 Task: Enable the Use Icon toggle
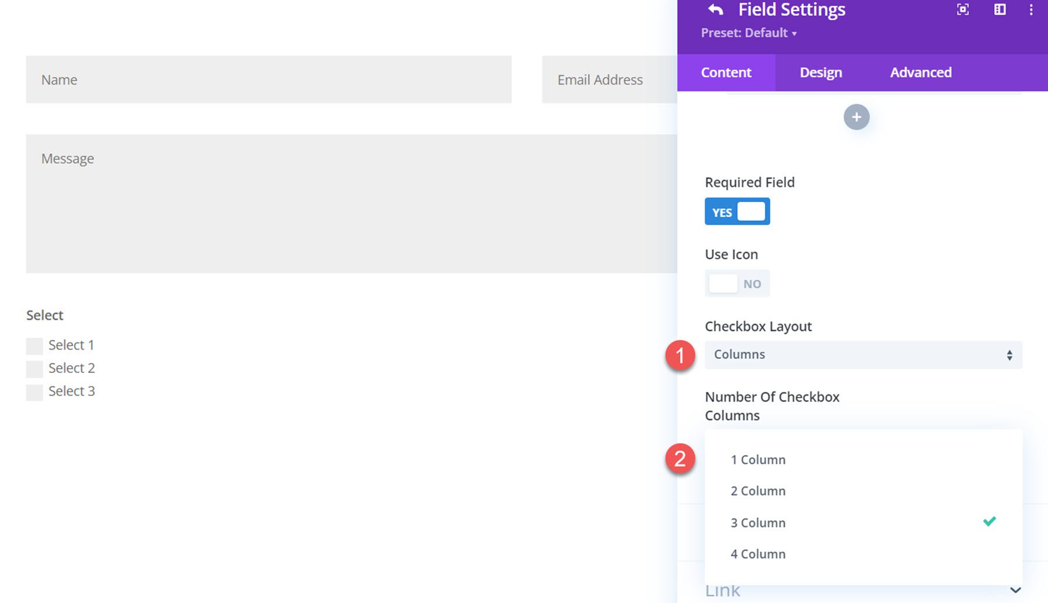[737, 284]
